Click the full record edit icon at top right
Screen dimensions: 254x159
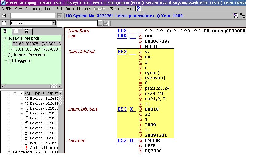[236, 16]
